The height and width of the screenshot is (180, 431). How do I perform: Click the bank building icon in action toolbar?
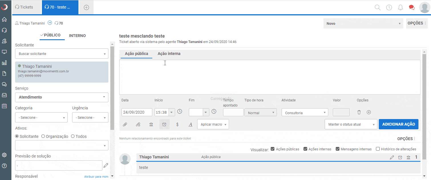[151, 124]
